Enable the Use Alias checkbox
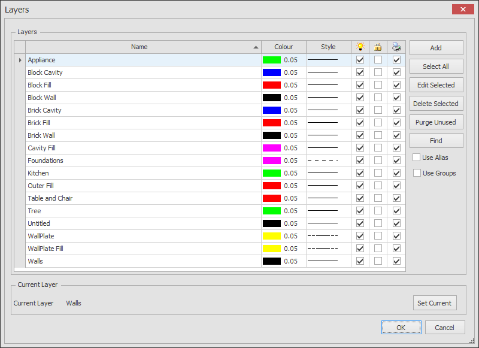Screen dimensions: 479x348 coord(416,157)
